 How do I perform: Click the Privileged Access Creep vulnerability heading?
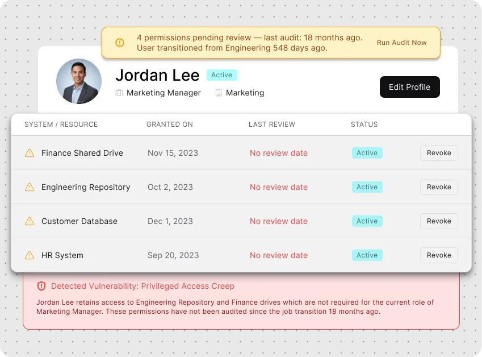point(142,286)
